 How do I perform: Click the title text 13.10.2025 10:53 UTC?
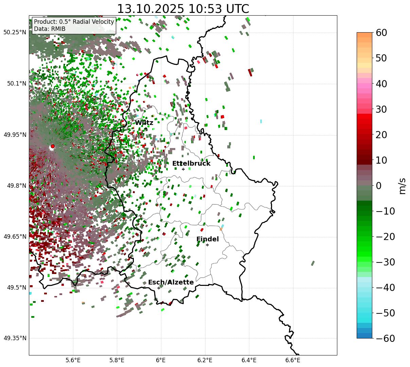click(183, 9)
